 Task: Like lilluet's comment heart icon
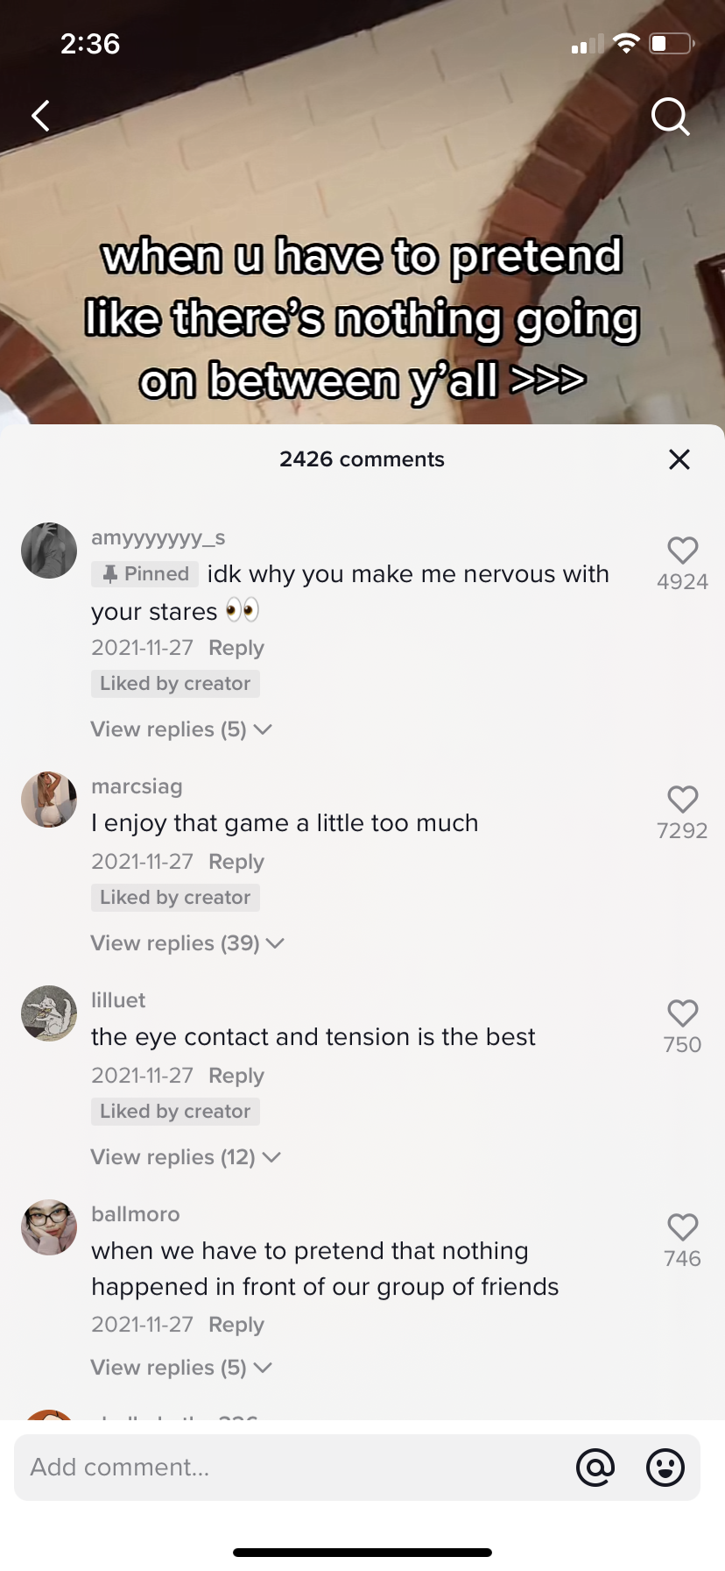coord(683,1013)
